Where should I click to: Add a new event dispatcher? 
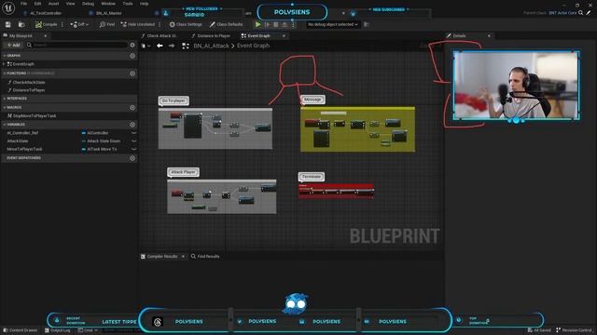click(132, 158)
